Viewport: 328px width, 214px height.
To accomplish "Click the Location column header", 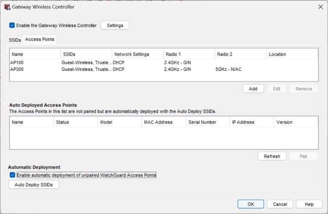I will (292, 54).
